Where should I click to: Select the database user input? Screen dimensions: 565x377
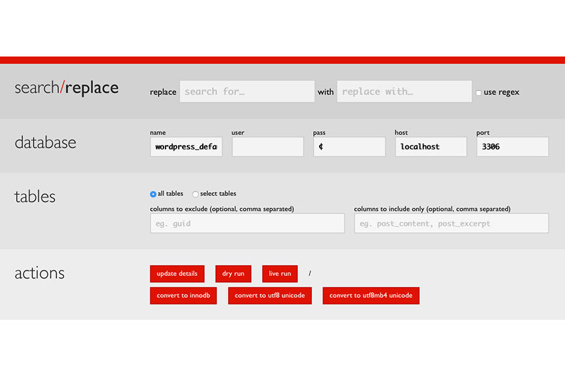[267, 147]
